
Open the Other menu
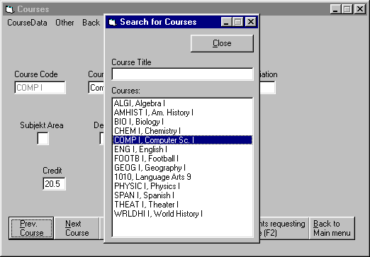tap(65, 23)
